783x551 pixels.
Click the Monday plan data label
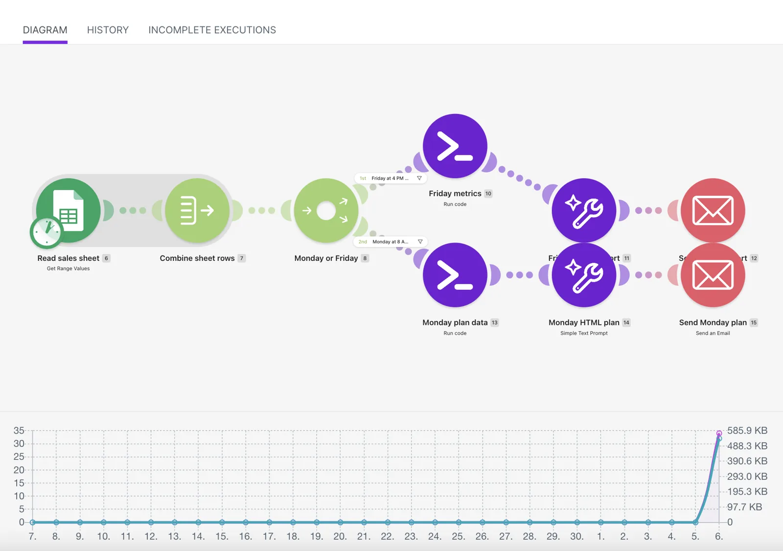455,322
